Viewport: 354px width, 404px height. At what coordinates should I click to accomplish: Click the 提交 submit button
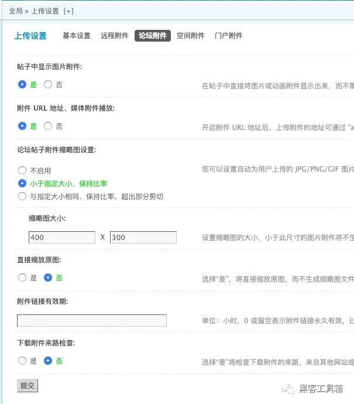28,385
